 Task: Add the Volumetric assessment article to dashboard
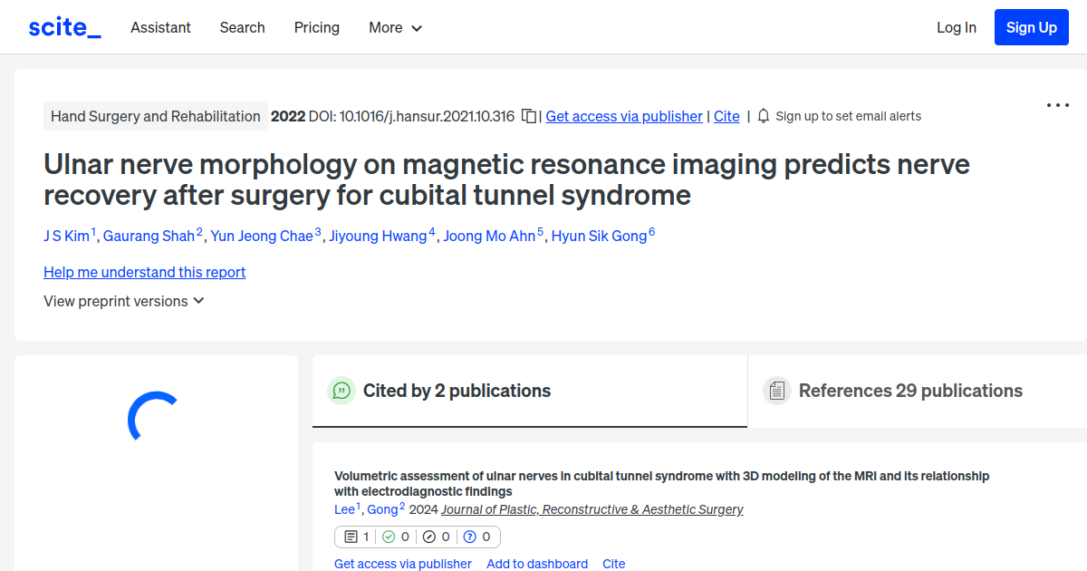click(536, 564)
